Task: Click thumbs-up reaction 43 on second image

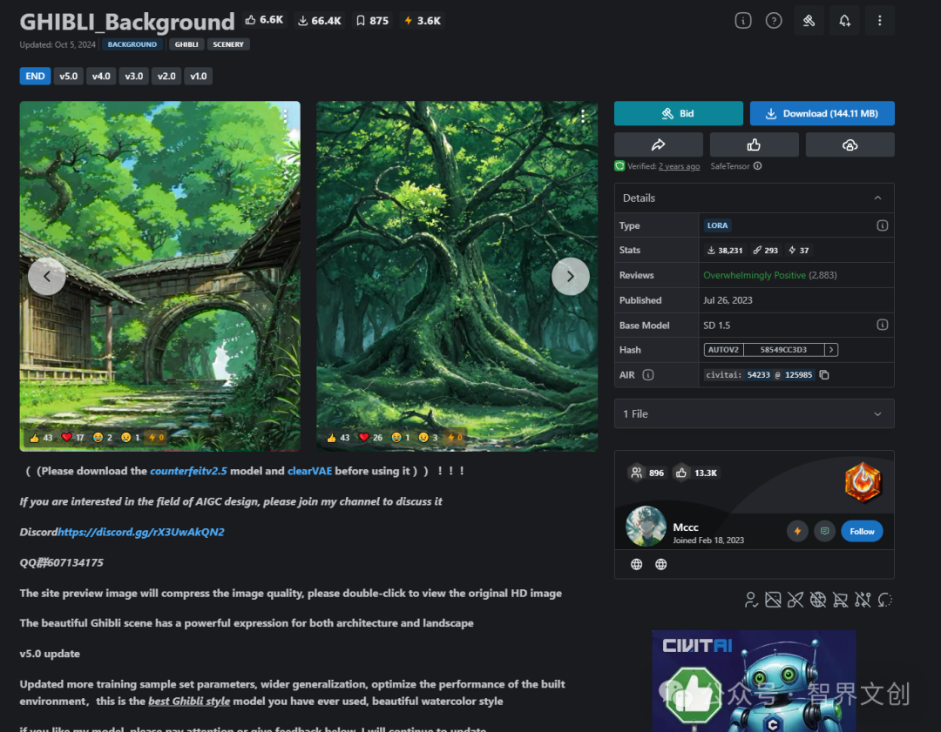Action: click(338, 438)
